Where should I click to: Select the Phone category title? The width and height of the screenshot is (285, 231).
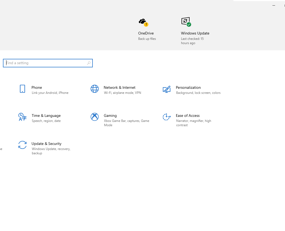point(37,87)
